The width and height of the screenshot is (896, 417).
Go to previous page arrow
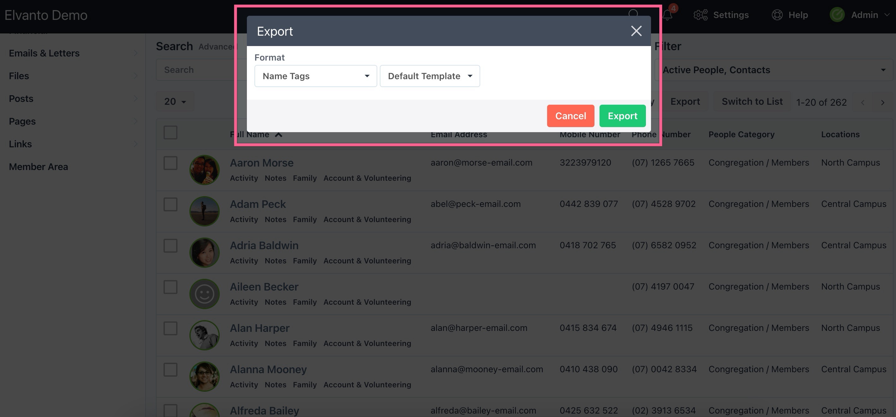pos(863,103)
